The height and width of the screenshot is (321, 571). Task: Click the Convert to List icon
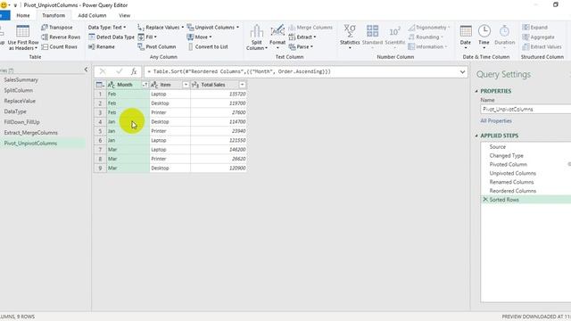[190, 47]
